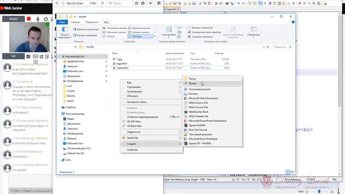Switch layout to Крупные значки
This screenshot has width=345, height=194.
tap(139, 28)
